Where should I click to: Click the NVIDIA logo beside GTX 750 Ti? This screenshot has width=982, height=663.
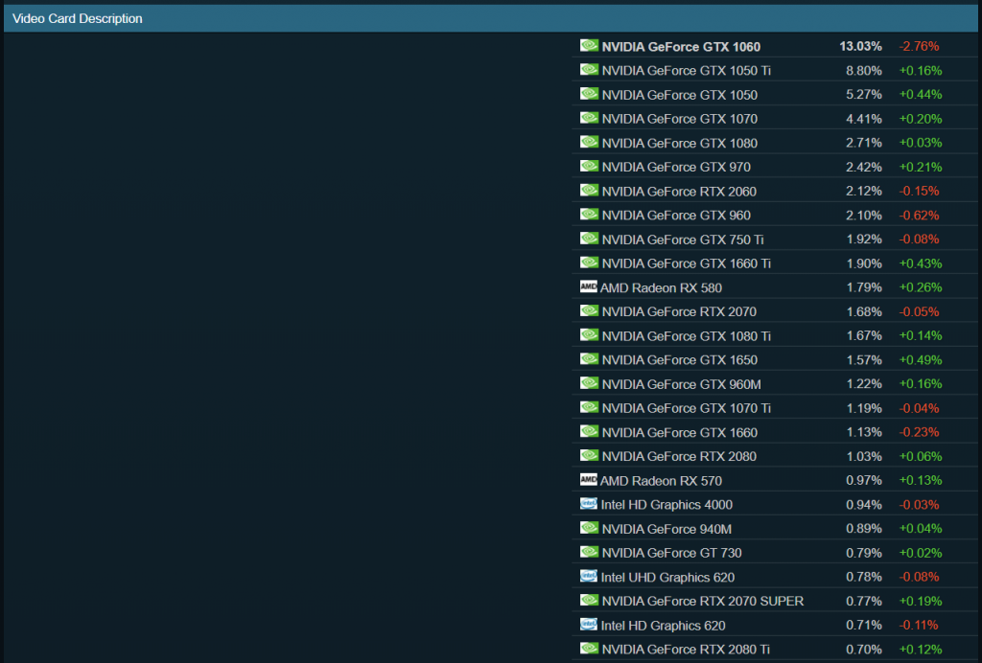point(589,239)
